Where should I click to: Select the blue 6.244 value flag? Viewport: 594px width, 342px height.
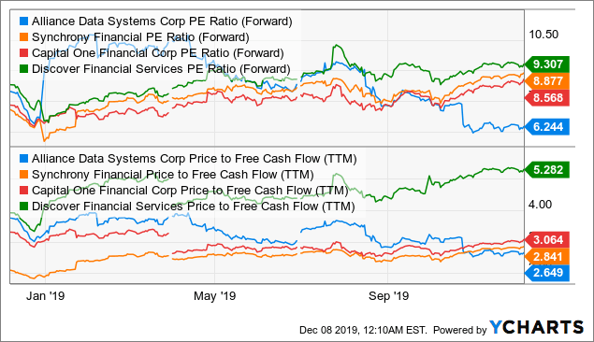547,127
